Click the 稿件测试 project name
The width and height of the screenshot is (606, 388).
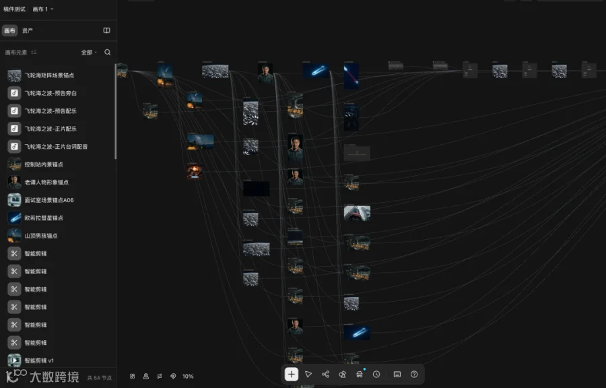coord(14,9)
